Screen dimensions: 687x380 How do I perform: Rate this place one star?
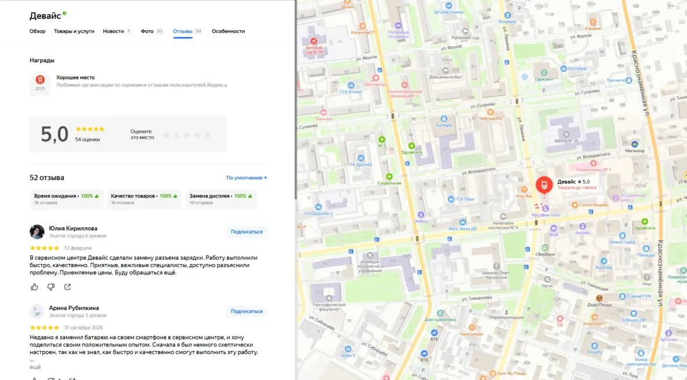[166, 135]
